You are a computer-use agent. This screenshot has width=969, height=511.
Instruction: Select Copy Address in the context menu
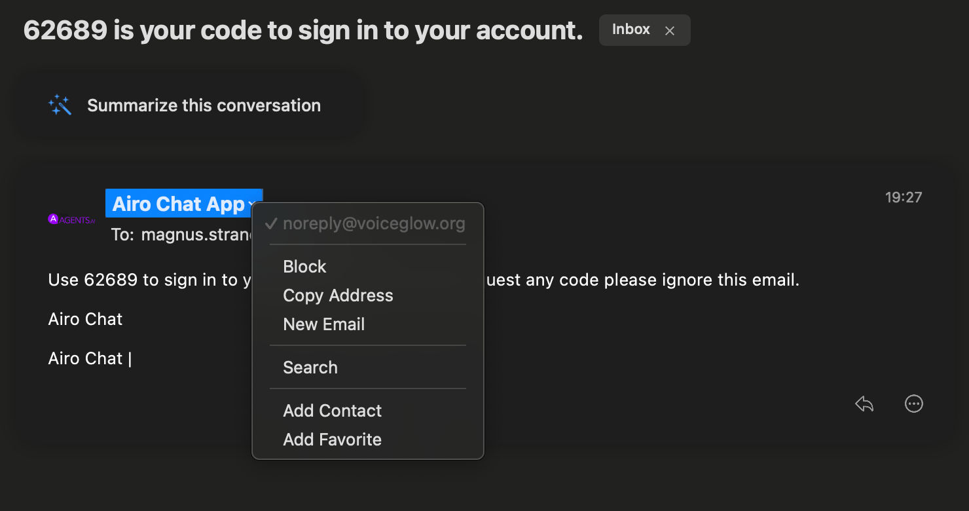coord(338,295)
